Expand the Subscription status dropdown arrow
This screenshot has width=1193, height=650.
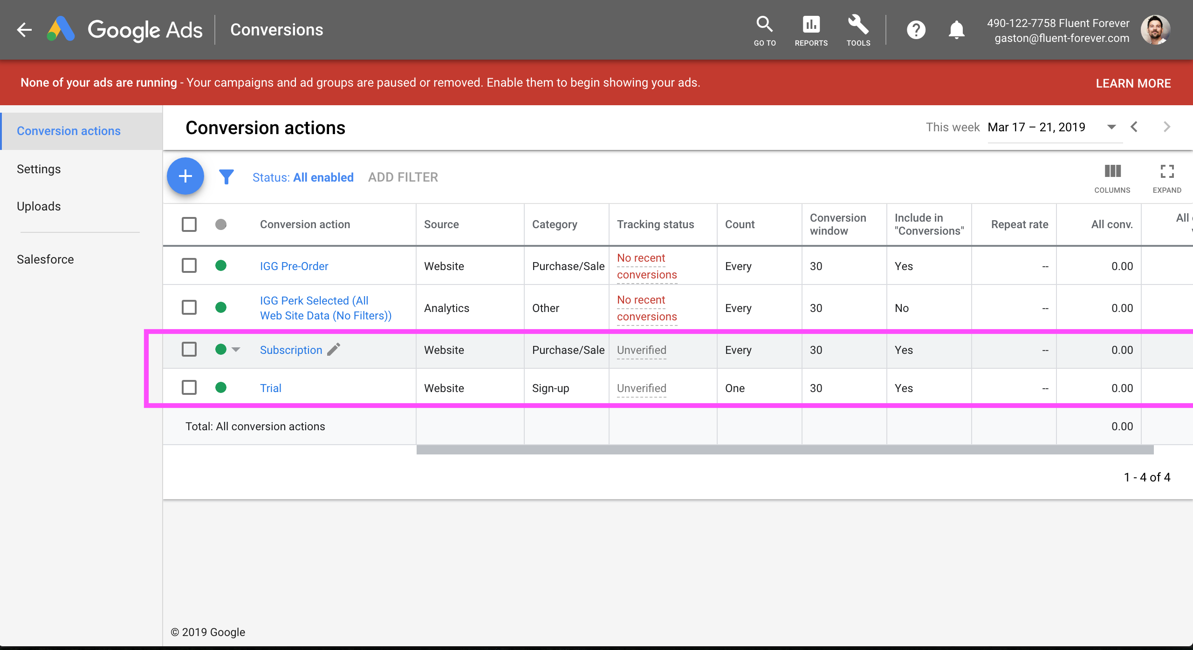pyautogui.click(x=236, y=350)
